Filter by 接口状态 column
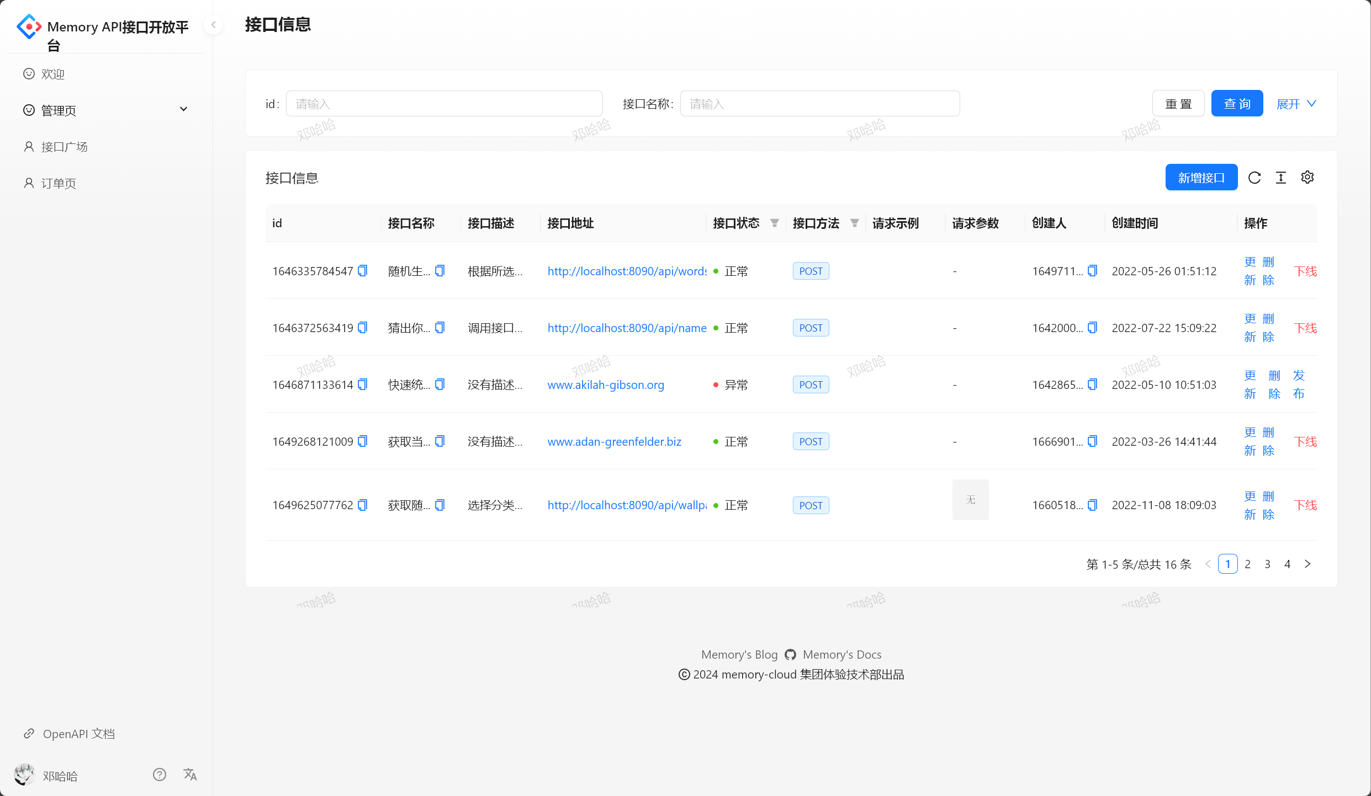Screen dimensions: 1371x796 click(775, 223)
